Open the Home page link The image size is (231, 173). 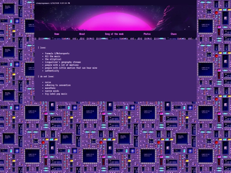tap(56, 34)
